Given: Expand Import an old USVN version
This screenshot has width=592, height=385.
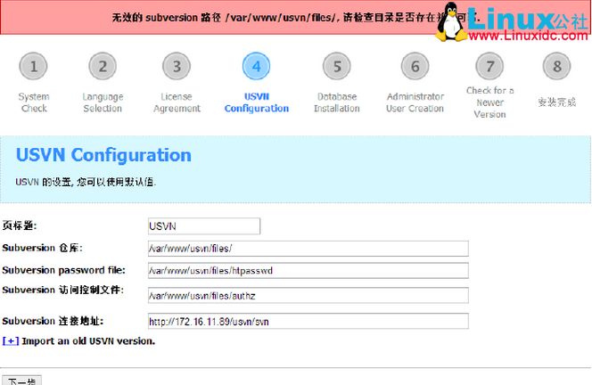Looking at the screenshot, I should point(11,340).
